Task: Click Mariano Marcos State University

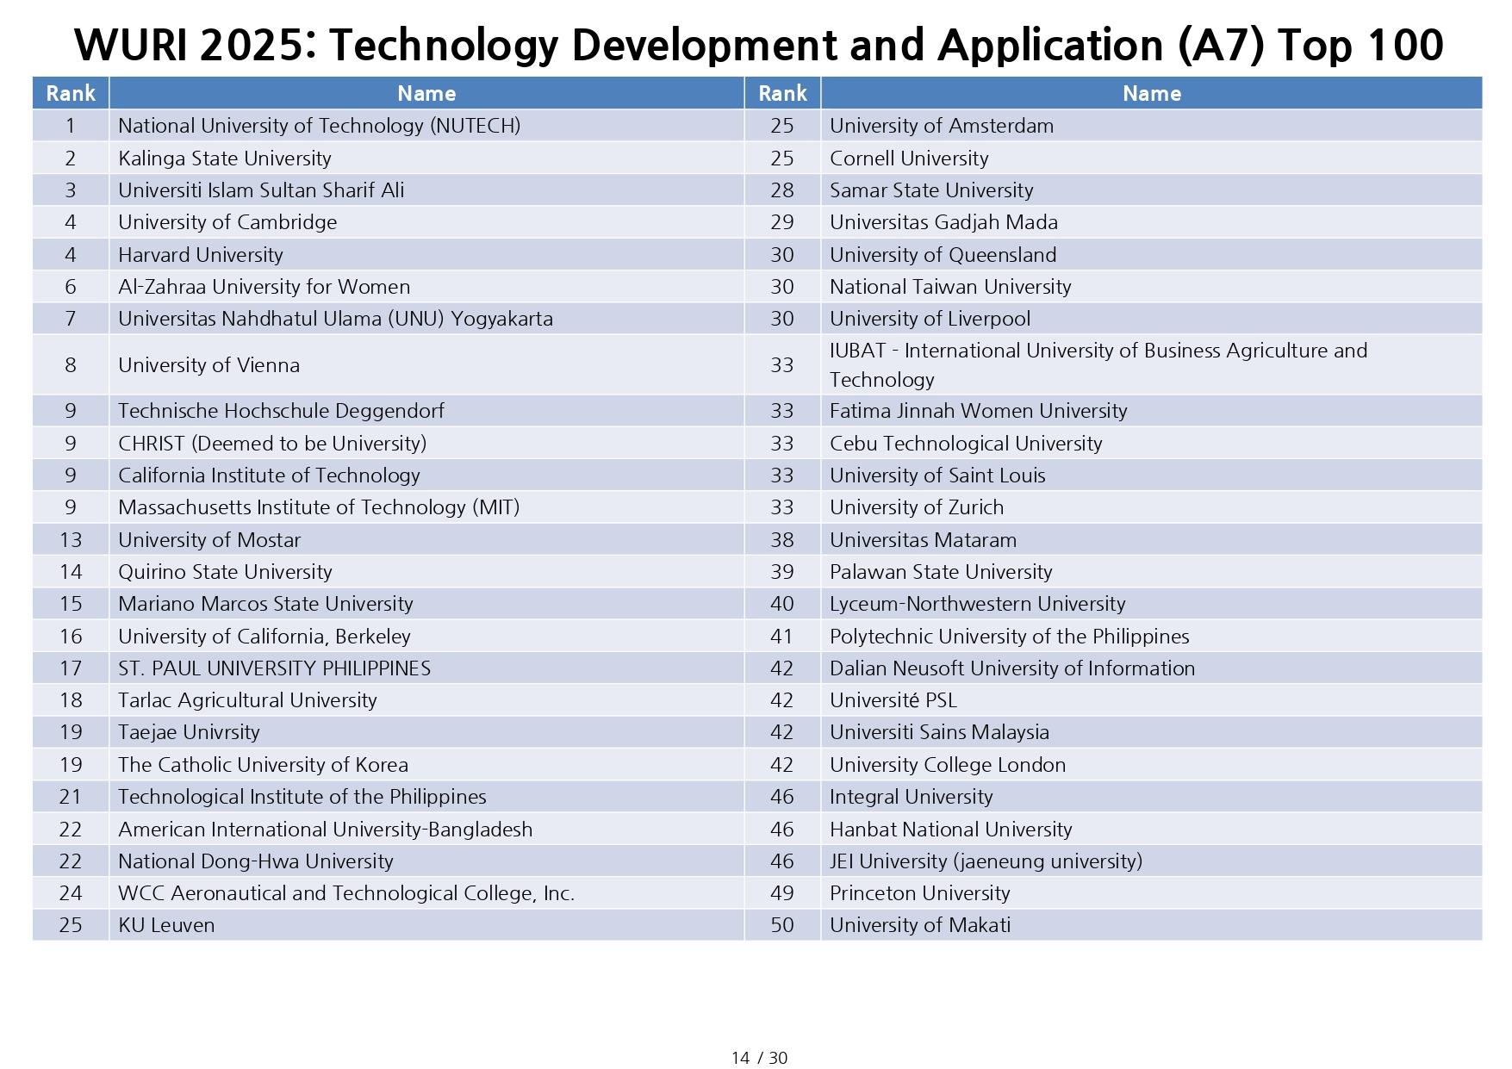Action: click(x=265, y=604)
